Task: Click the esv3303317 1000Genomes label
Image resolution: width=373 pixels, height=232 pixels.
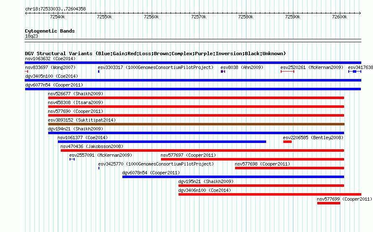Action: (x=155, y=67)
